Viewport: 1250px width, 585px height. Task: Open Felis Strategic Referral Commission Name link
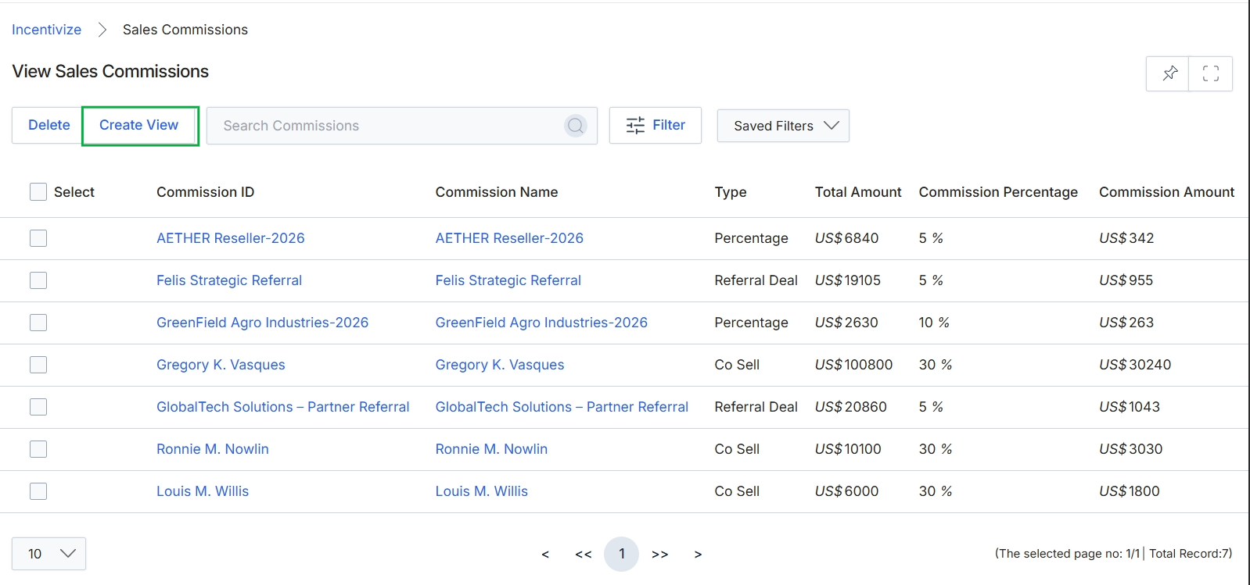(508, 280)
